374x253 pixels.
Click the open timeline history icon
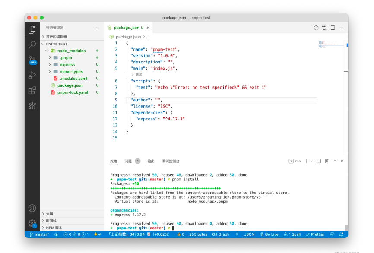coord(316,28)
